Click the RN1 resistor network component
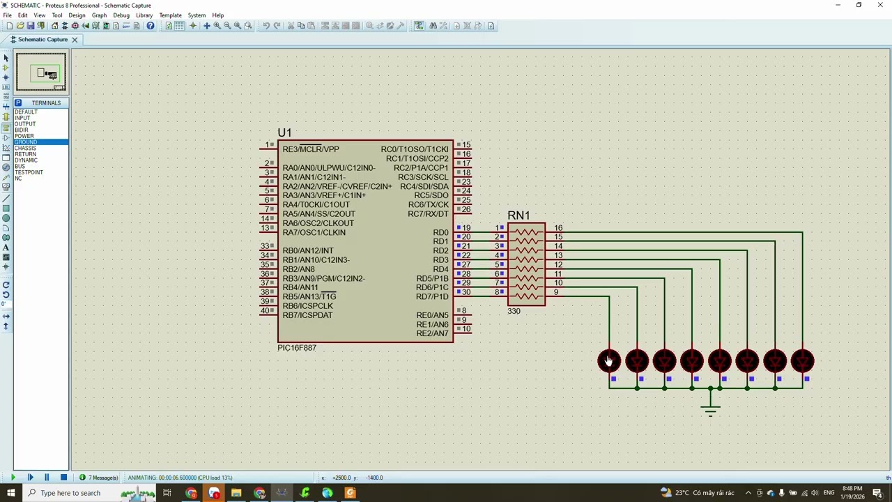Image resolution: width=892 pixels, height=502 pixels. [x=527, y=264]
